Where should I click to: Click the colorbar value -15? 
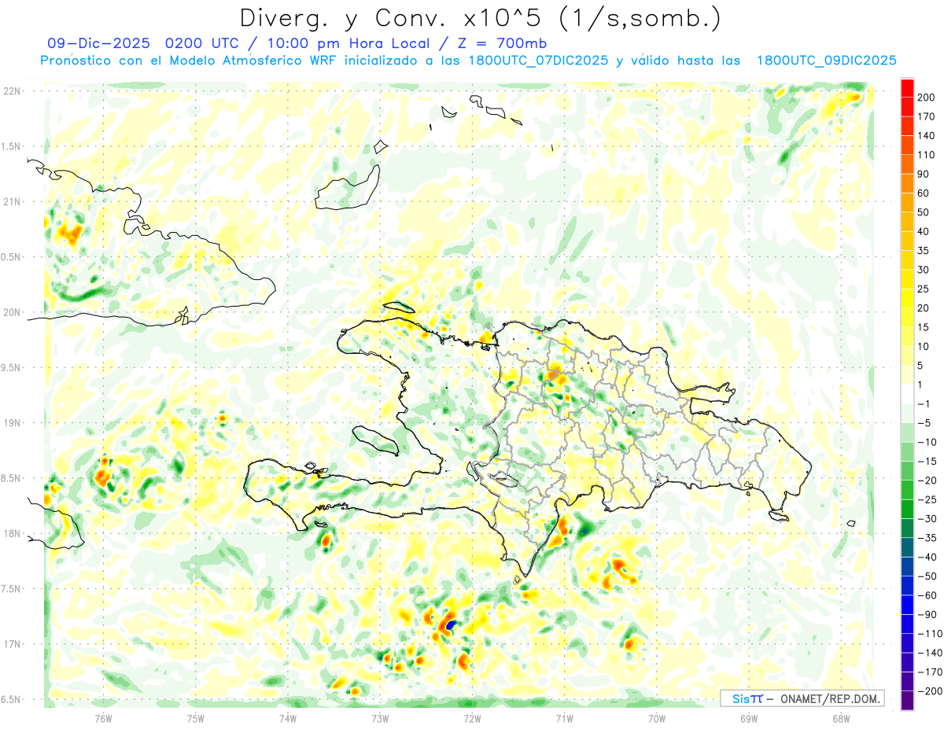[929, 462]
